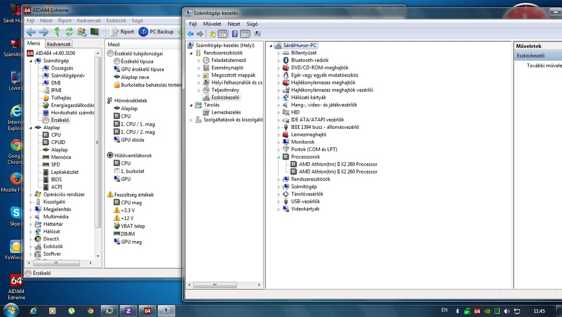Open the Művelet menu in Számítógép-kezelés

(212, 24)
